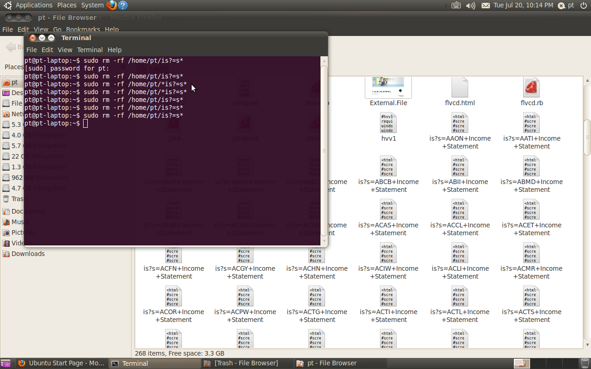Select the 4.0 GB filesystem drive icon
The width and height of the screenshot is (591, 369).
tap(6, 135)
